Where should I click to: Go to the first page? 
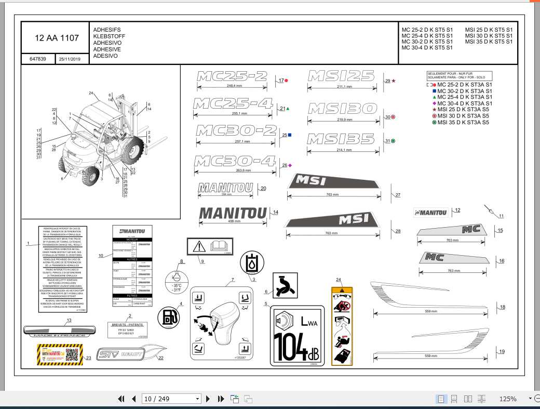(121, 399)
